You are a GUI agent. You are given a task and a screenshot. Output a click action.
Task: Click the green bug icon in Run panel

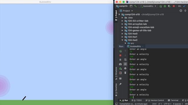(x=120, y=69)
